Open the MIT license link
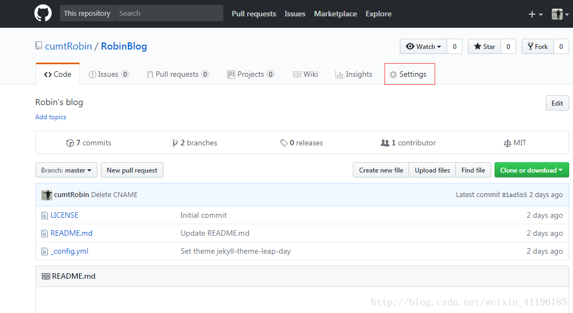 click(x=515, y=143)
